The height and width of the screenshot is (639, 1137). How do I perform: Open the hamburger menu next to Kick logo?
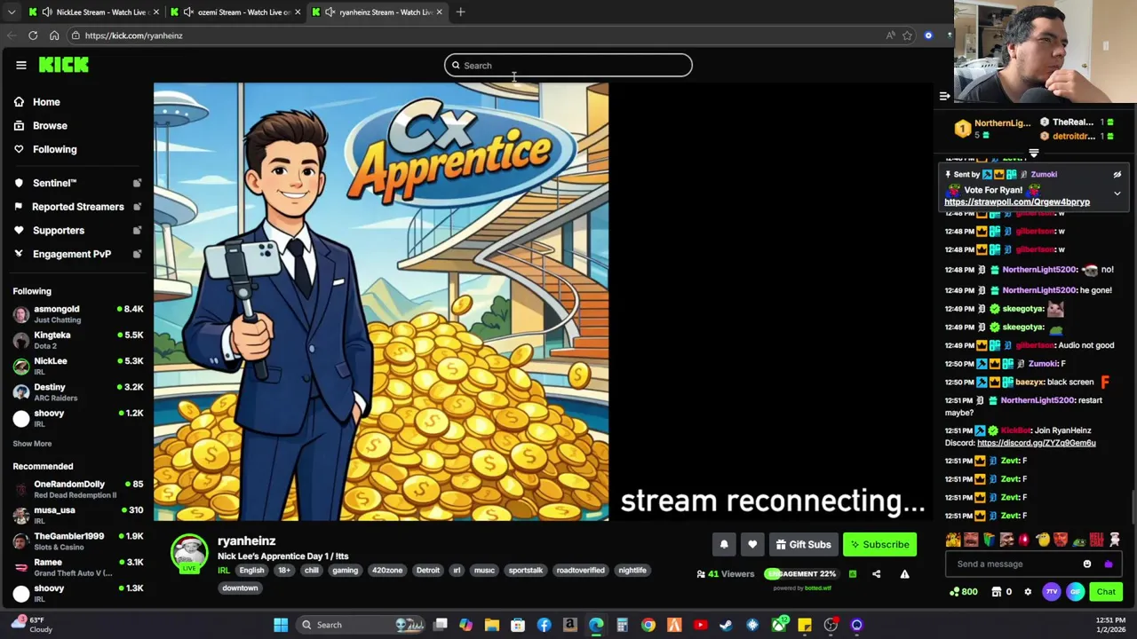click(x=21, y=65)
